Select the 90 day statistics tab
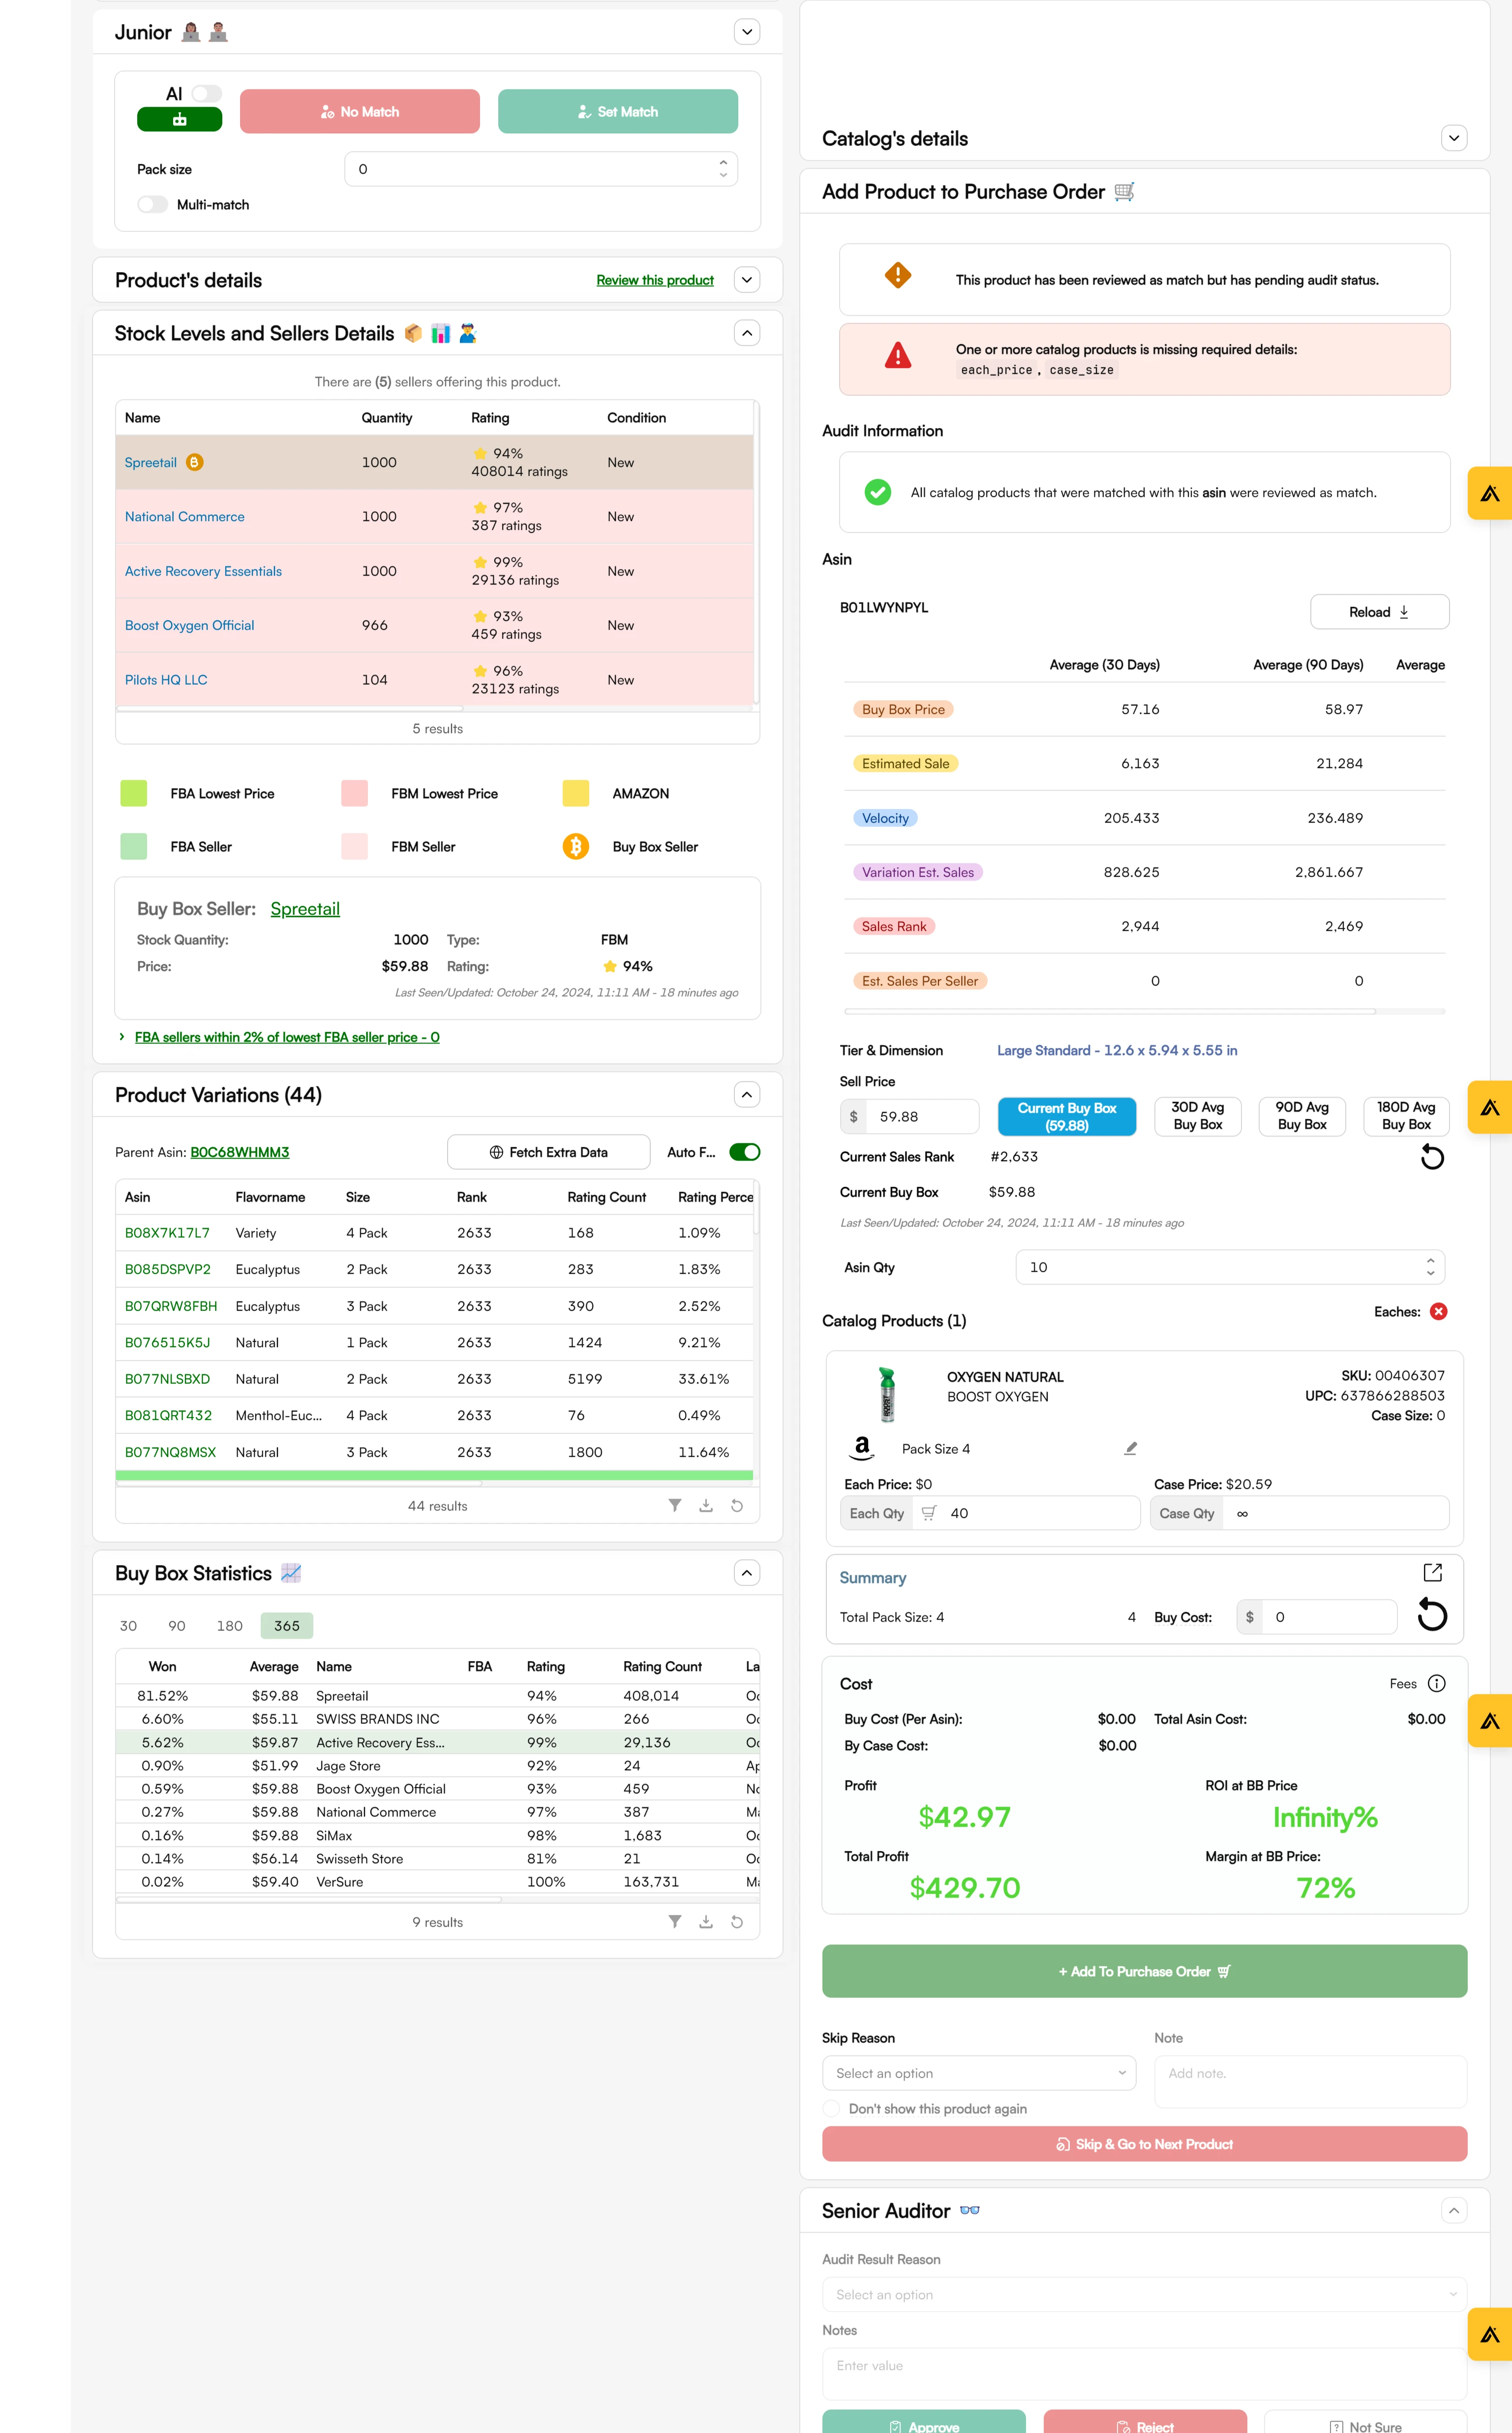Image resolution: width=1512 pixels, height=2433 pixels. tap(177, 1626)
